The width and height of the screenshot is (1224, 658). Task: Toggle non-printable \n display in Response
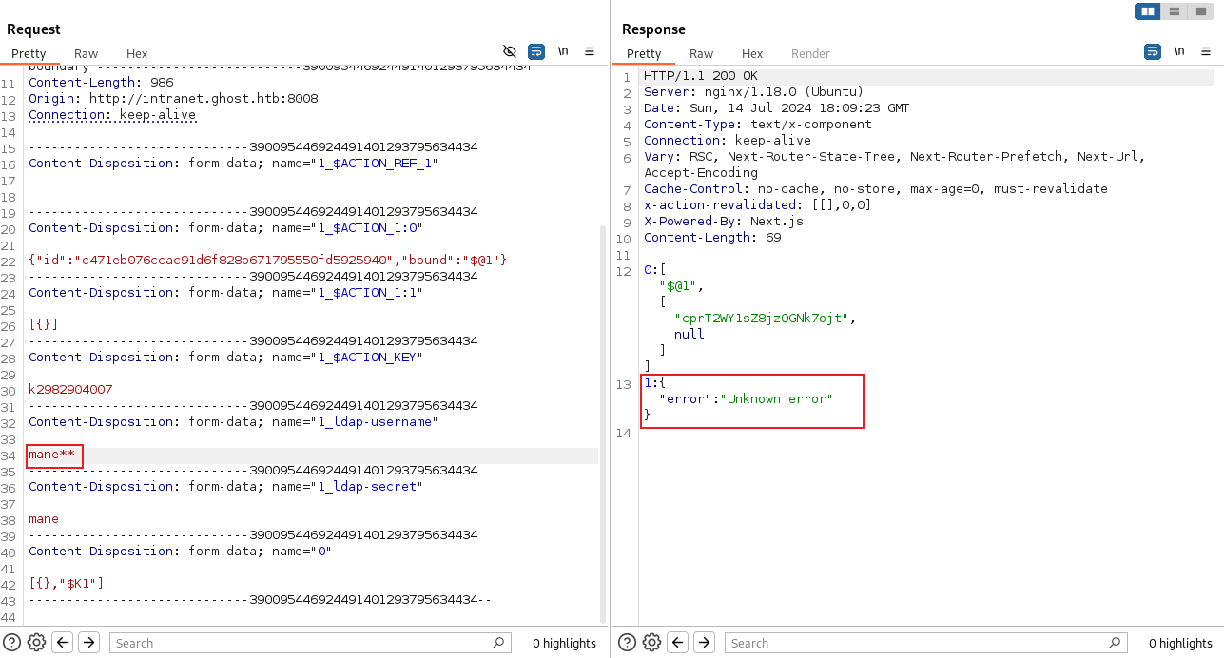(1179, 51)
